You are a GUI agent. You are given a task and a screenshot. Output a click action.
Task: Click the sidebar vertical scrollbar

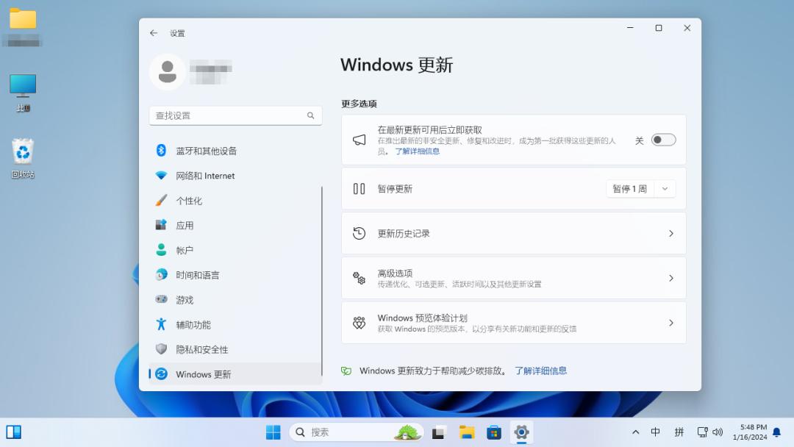click(x=321, y=281)
